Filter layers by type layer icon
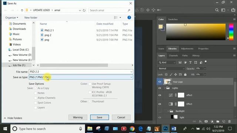The width and height of the screenshot is (237, 133). click(x=190, y=62)
